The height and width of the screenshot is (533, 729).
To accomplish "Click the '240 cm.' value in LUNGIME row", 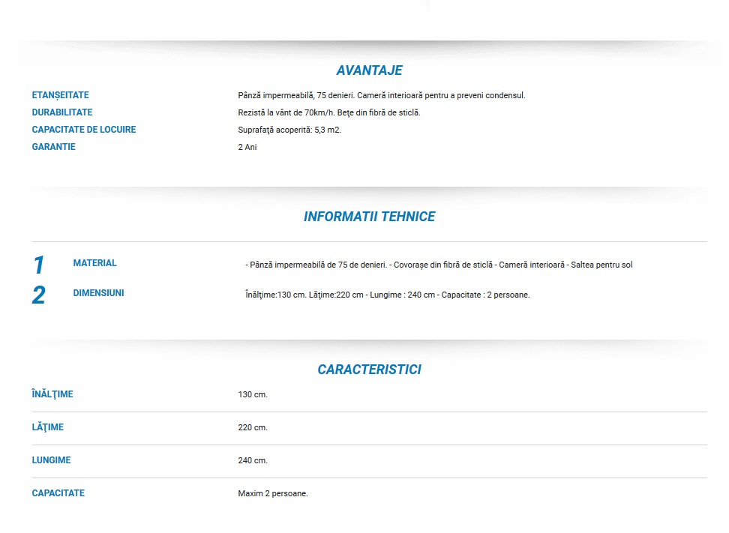I will [253, 461].
